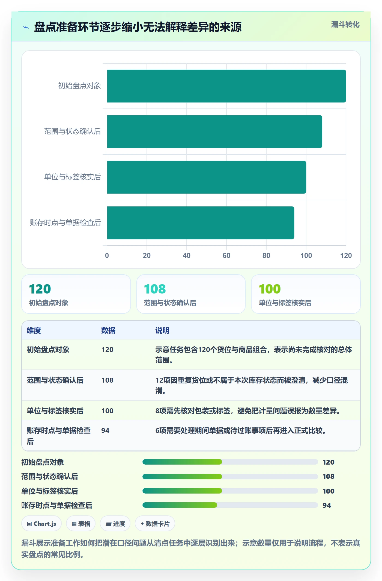
Task: Click the progress row label 初始盘点对象
Action: coord(43,462)
